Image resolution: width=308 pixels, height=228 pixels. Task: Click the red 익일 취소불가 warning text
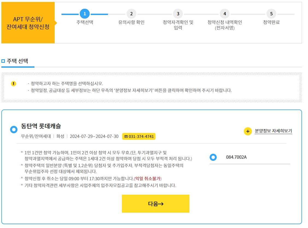tap(148, 179)
